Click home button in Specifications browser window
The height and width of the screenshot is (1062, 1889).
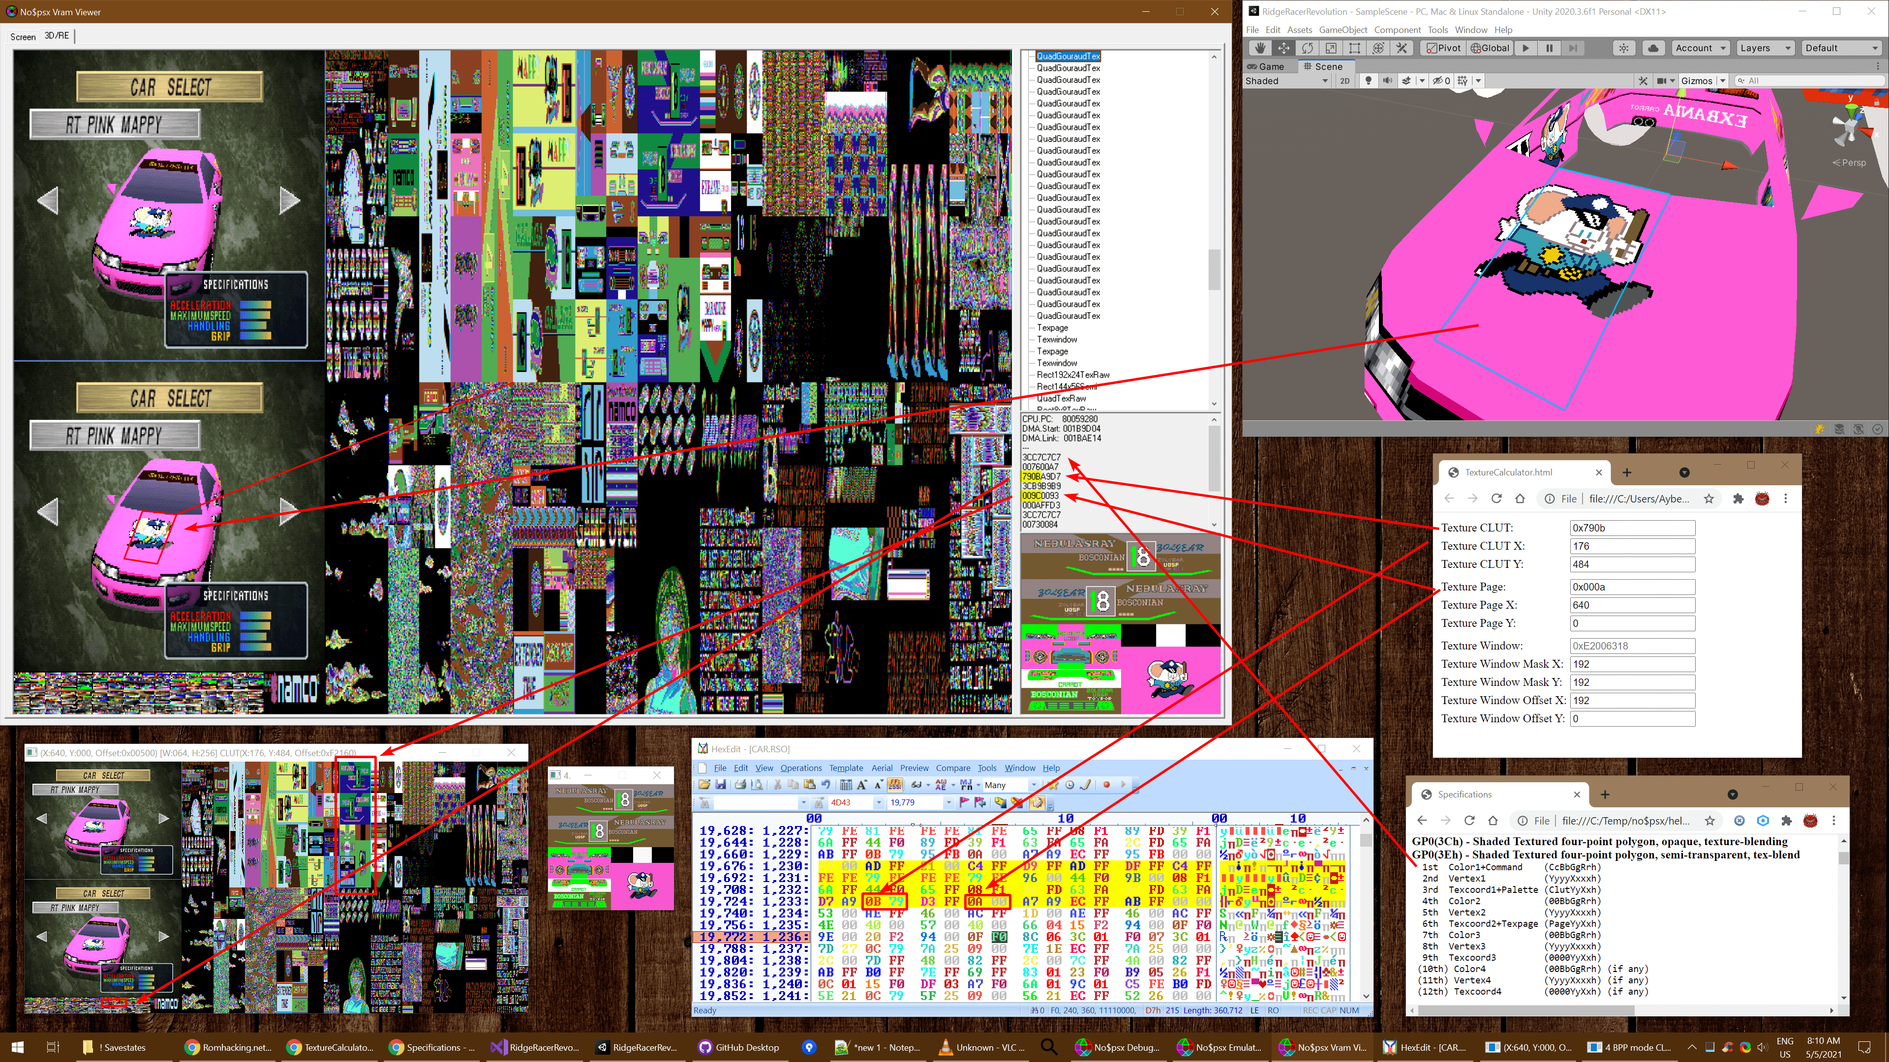point(1493,821)
